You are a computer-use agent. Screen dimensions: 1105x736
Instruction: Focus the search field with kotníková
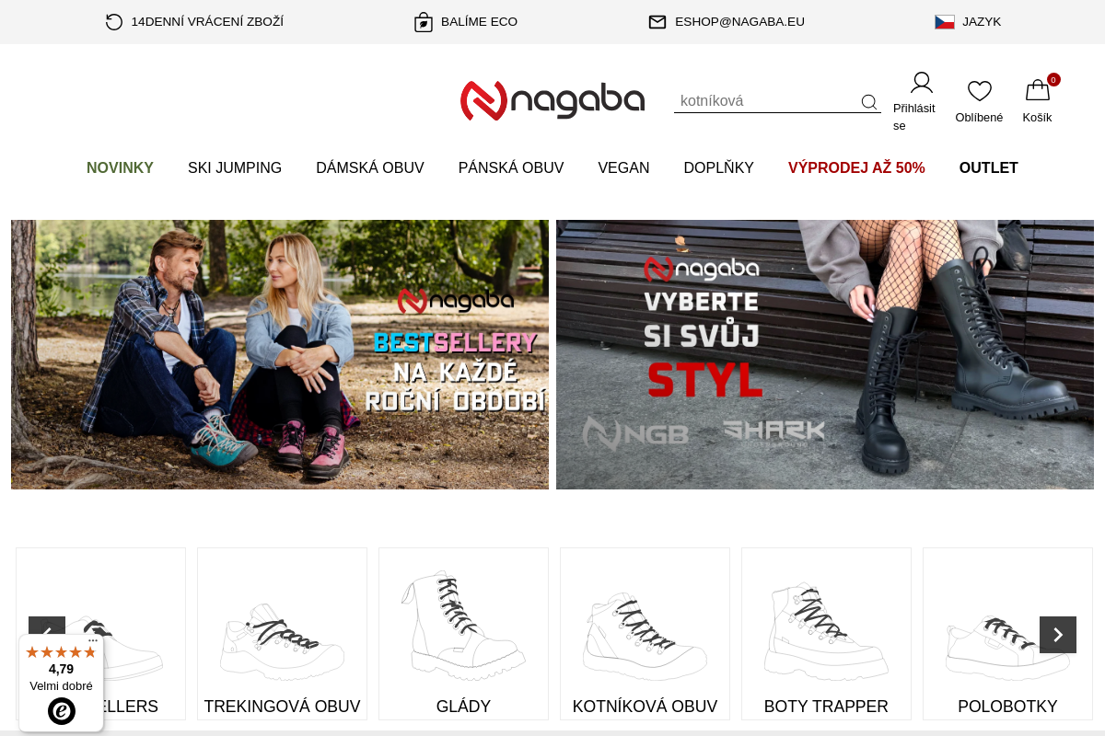tap(767, 101)
